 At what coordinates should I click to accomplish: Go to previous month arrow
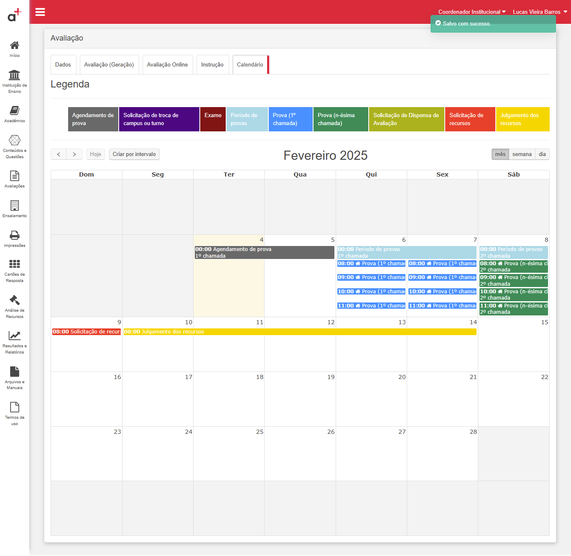[59, 154]
